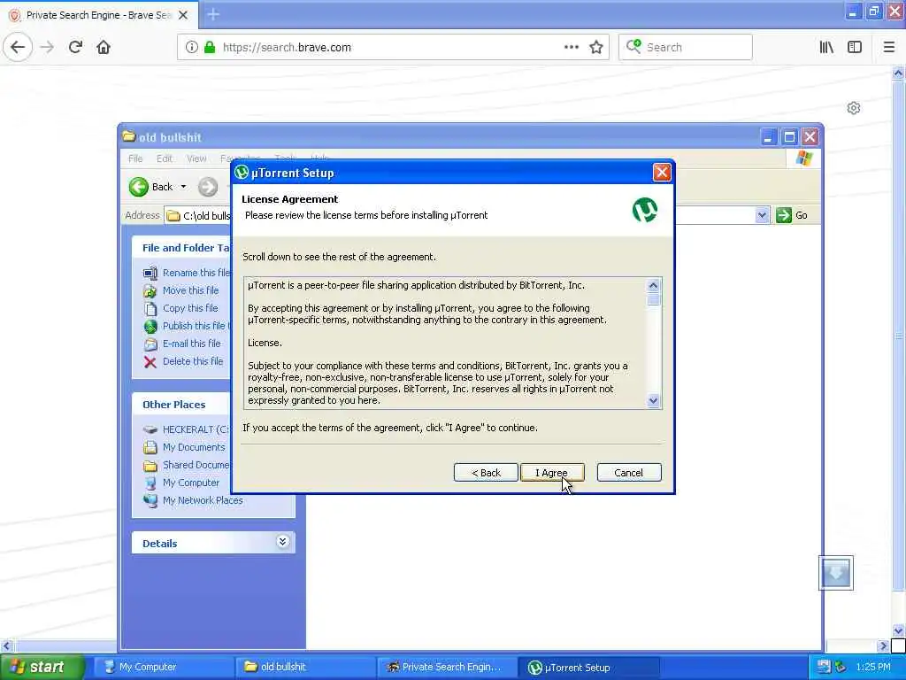Screen dimensions: 906x680
Task: Click the first system tray icon
Action: [x=824, y=667]
